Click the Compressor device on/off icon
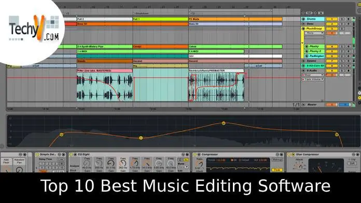Viewport: 361px width, 203px height. 195,154
